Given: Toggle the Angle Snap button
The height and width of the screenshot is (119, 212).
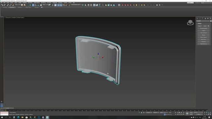Looking at the screenshot, I should pyautogui.click(x=61, y=5).
